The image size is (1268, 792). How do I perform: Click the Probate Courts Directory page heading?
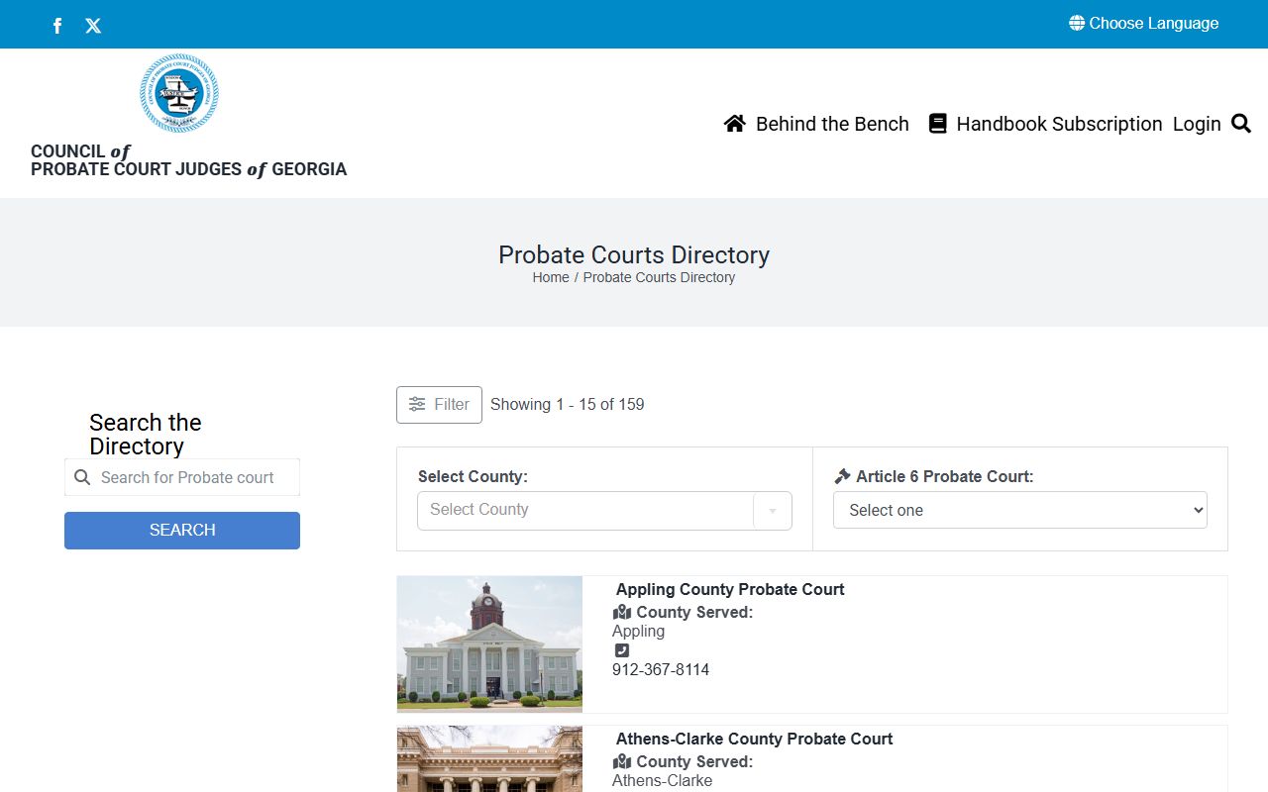pyautogui.click(x=634, y=254)
